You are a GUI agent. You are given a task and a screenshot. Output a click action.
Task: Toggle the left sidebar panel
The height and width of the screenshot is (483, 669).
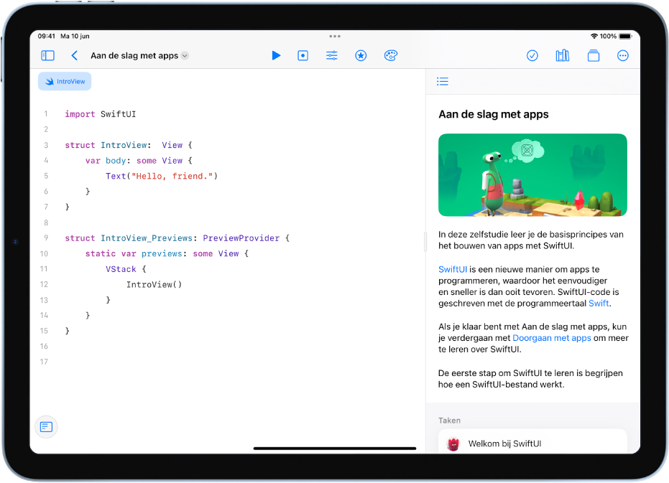point(47,55)
